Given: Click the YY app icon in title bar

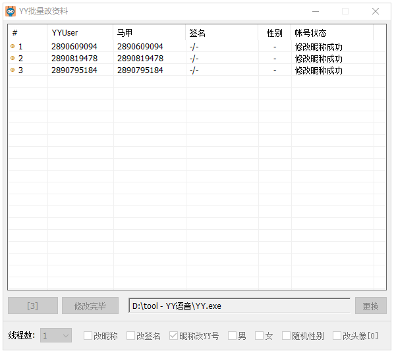Looking at the screenshot, I should (11, 11).
